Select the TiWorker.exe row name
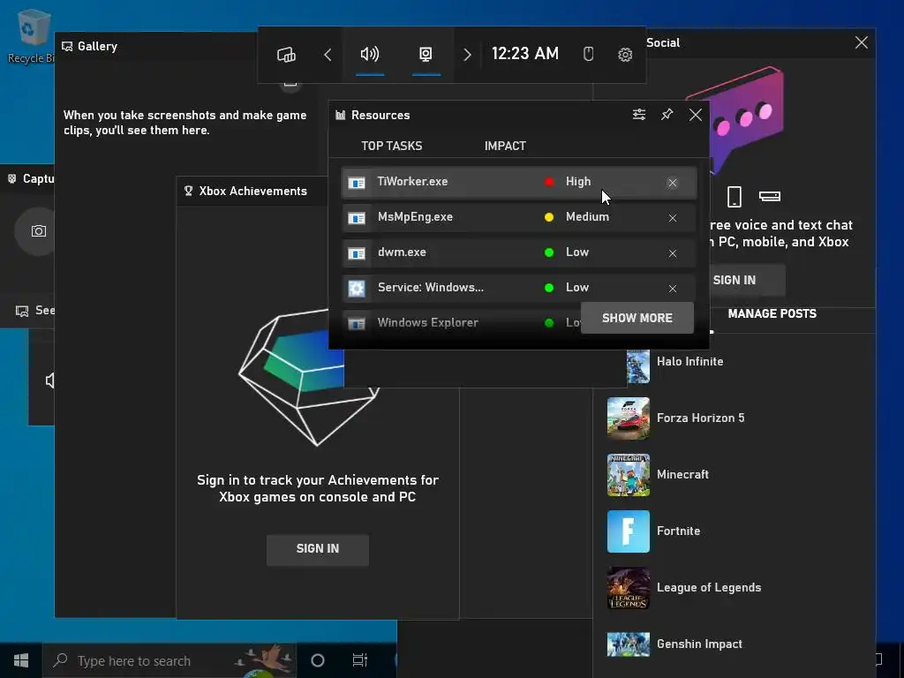 (x=412, y=182)
